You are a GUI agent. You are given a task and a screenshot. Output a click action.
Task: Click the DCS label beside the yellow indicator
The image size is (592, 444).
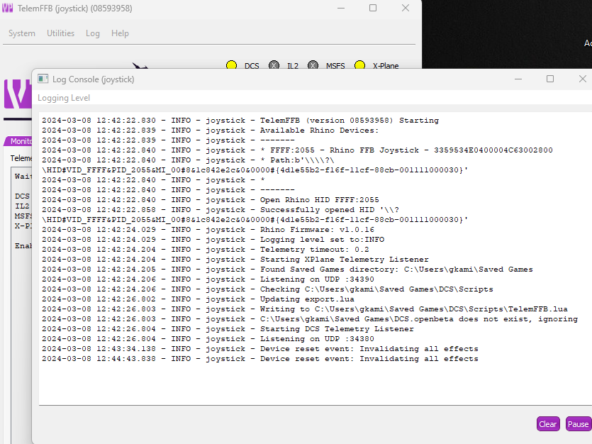[252, 66]
